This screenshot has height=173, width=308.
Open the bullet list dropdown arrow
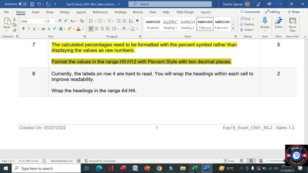pyautogui.click(x=95, y=21)
